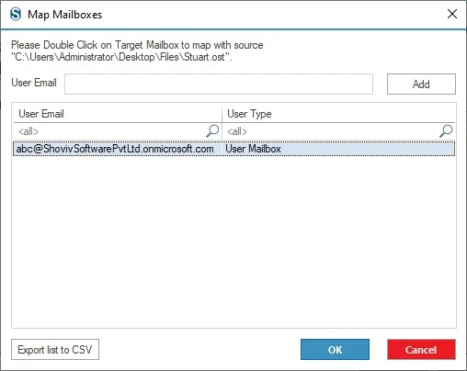The height and width of the screenshot is (371, 467).
Task: Click the Add button
Action: pyautogui.click(x=421, y=84)
